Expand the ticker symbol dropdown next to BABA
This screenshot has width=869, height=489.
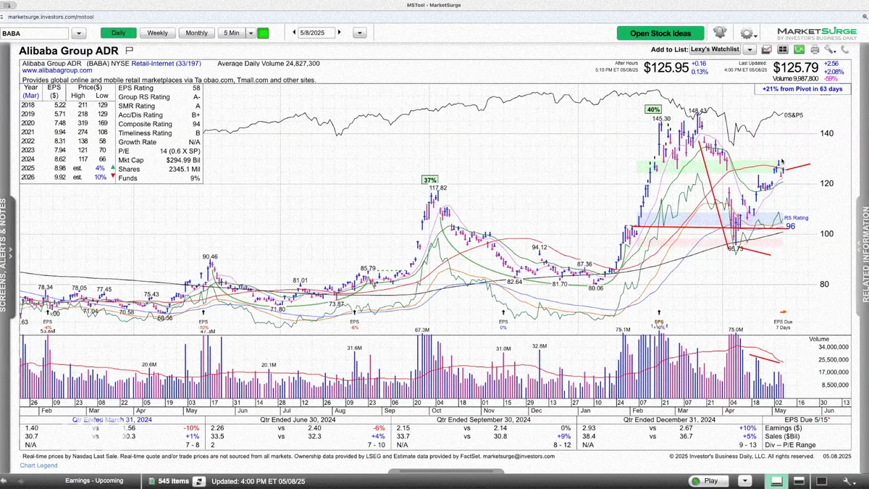pos(78,33)
